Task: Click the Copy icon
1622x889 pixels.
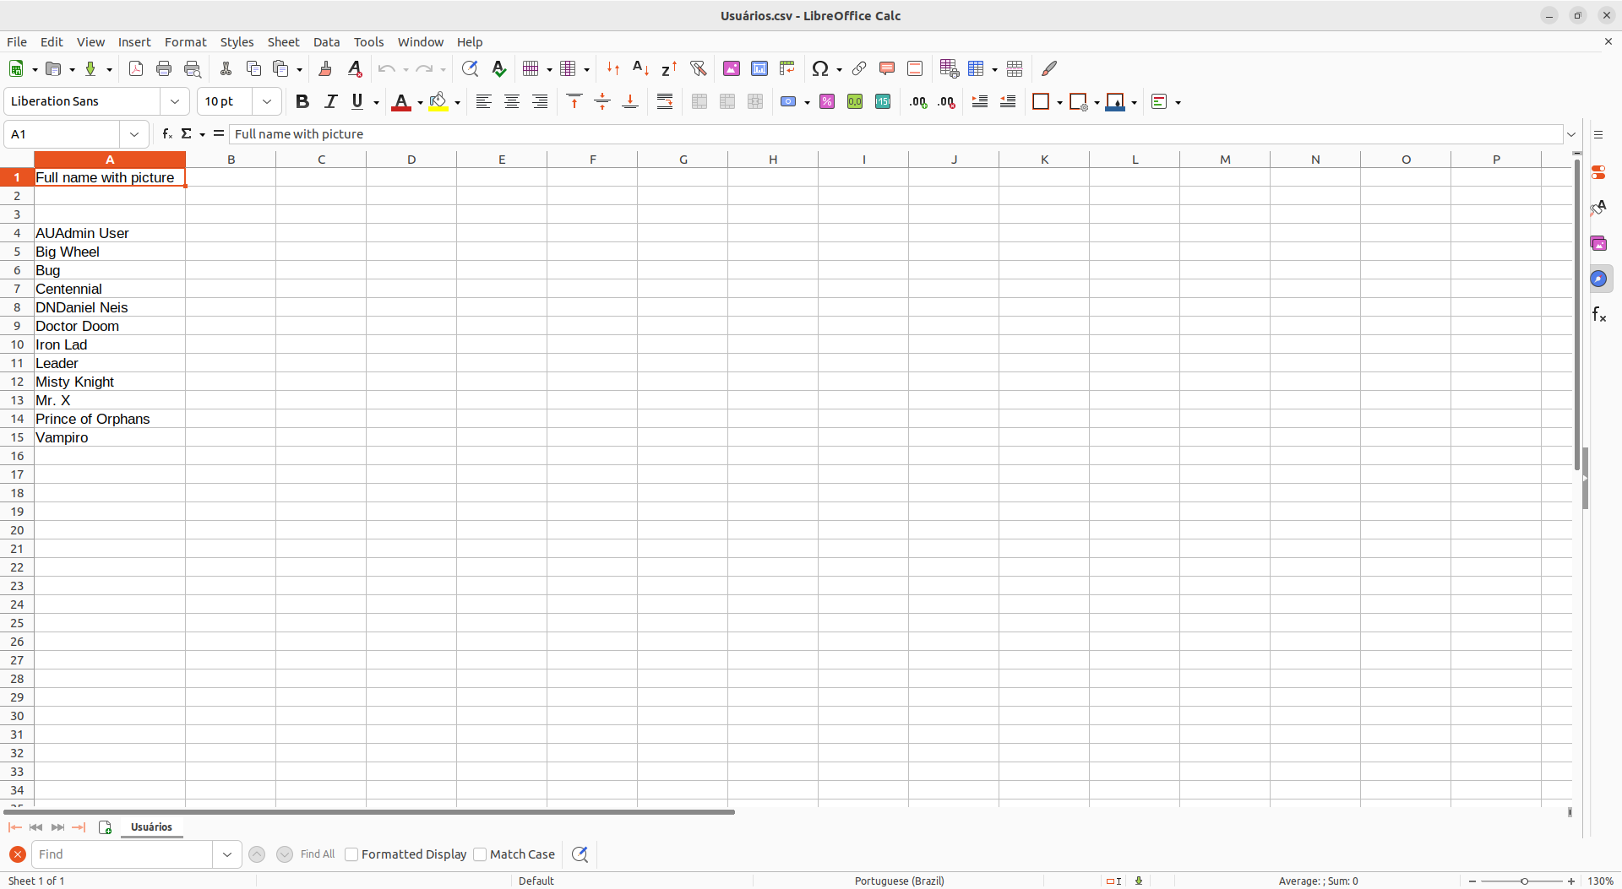Action: click(253, 69)
